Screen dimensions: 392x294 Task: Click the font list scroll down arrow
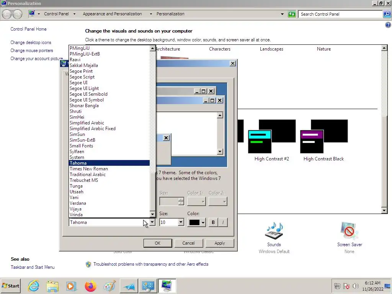coord(152,214)
